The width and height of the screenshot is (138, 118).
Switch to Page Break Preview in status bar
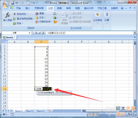pyautogui.click(x=97, y=114)
